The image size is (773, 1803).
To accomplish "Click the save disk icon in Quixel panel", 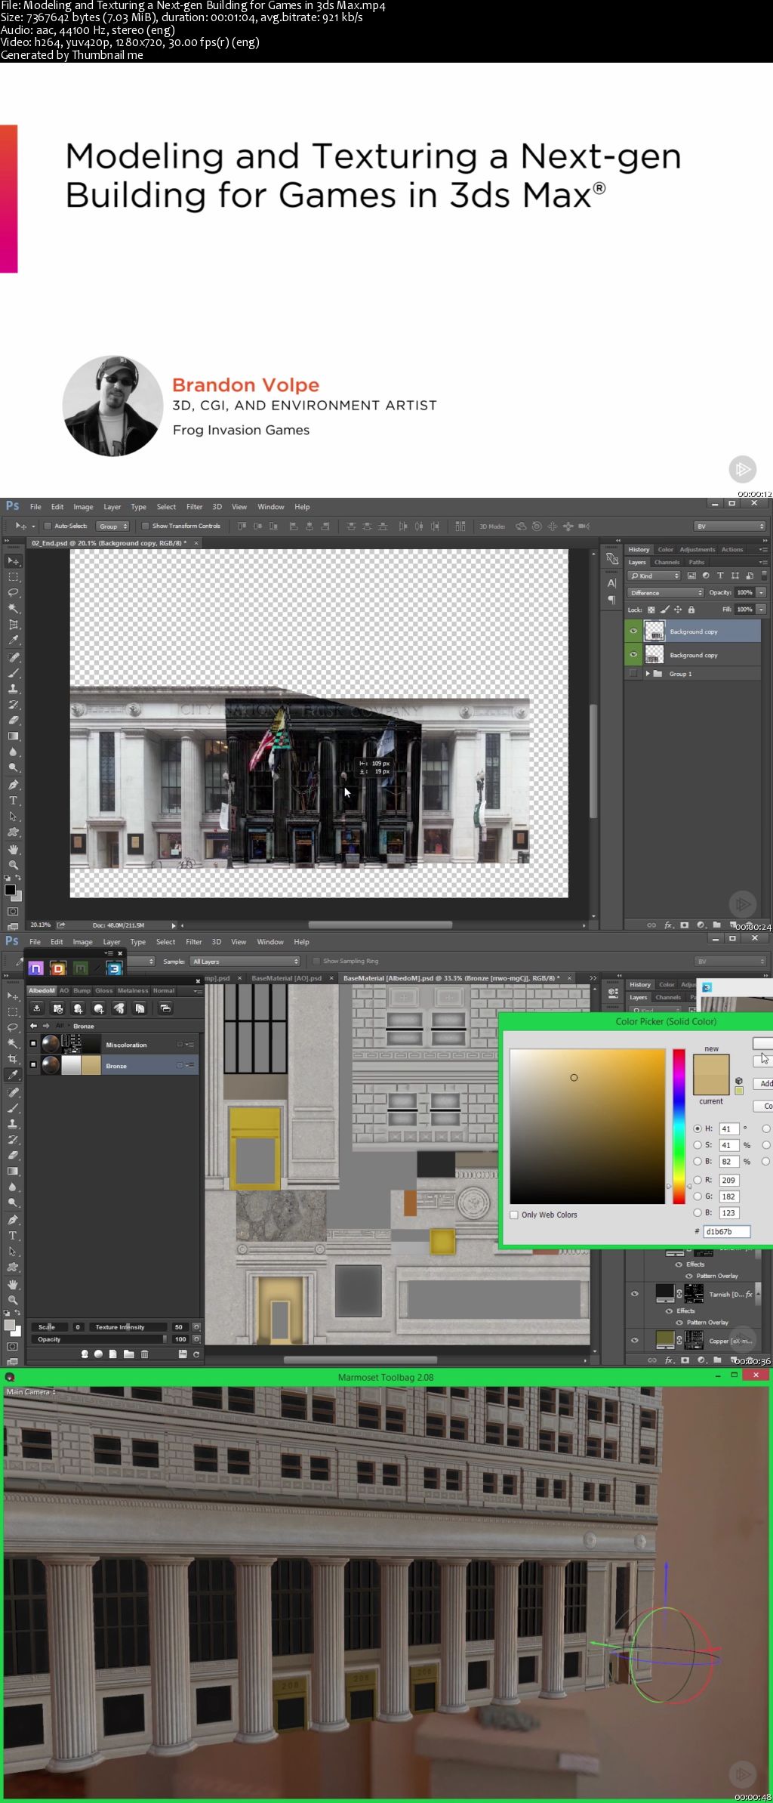I will (x=183, y=1354).
